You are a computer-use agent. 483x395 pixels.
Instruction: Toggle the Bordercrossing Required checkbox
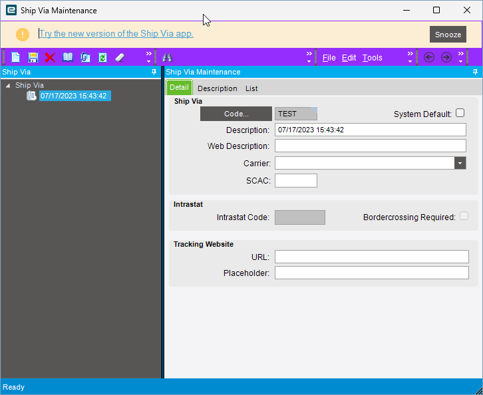coord(464,216)
